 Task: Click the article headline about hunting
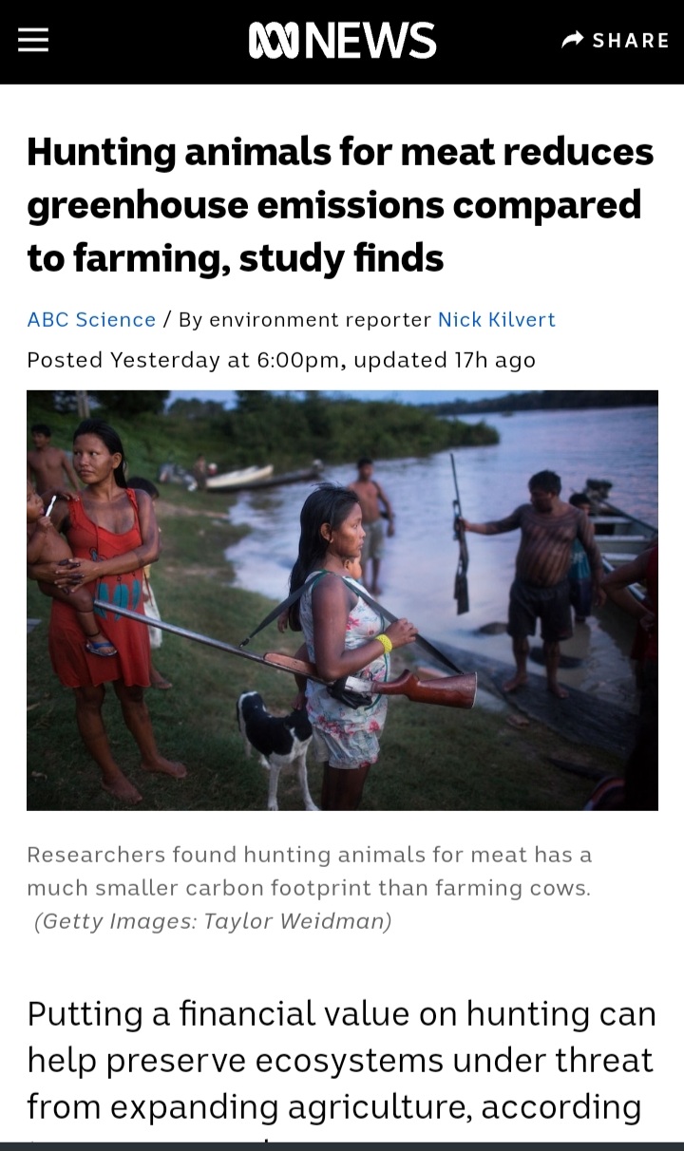[340, 205]
